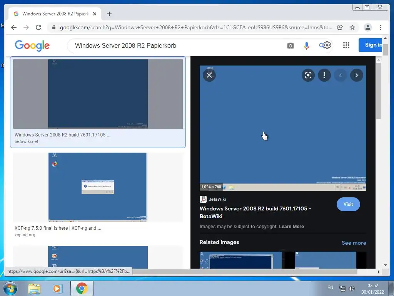The height and width of the screenshot is (296, 394).
Task: Open the network tray icon
Action: click(342, 288)
